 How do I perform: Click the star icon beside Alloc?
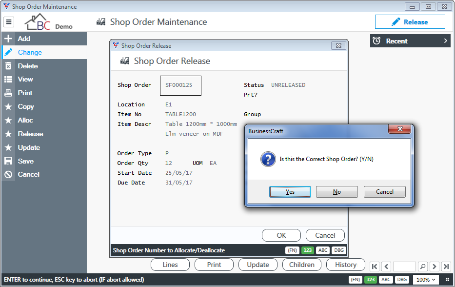(x=8, y=120)
